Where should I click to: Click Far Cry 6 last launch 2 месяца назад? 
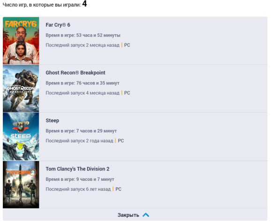tap(83, 45)
